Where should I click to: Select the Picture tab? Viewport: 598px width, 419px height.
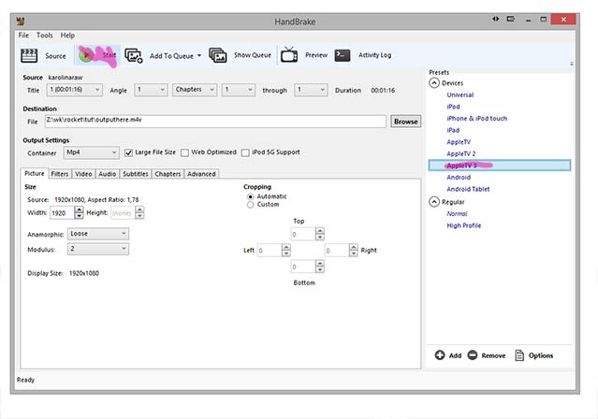click(x=35, y=173)
